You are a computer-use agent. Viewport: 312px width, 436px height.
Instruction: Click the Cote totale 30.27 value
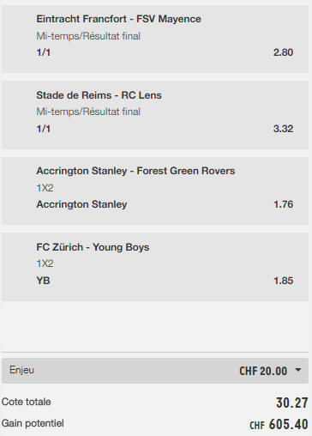point(292,403)
